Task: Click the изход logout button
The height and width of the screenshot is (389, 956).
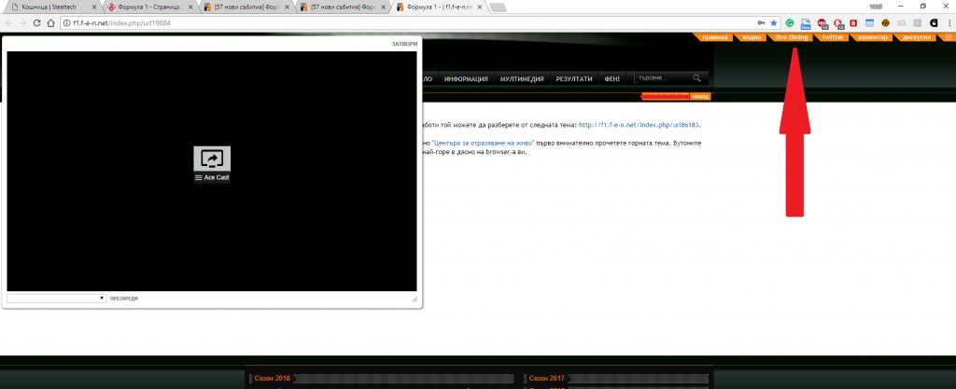Action: [700, 97]
